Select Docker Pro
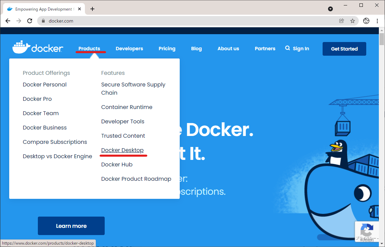 (37, 99)
